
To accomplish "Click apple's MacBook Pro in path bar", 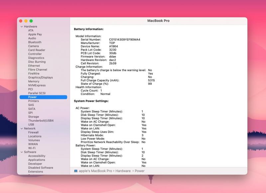I will [95, 171].
